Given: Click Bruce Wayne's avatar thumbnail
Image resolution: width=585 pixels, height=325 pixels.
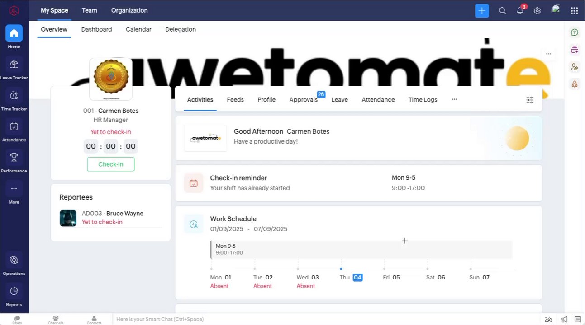Looking at the screenshot, I should pyautogui.click(x=68, y=218).
